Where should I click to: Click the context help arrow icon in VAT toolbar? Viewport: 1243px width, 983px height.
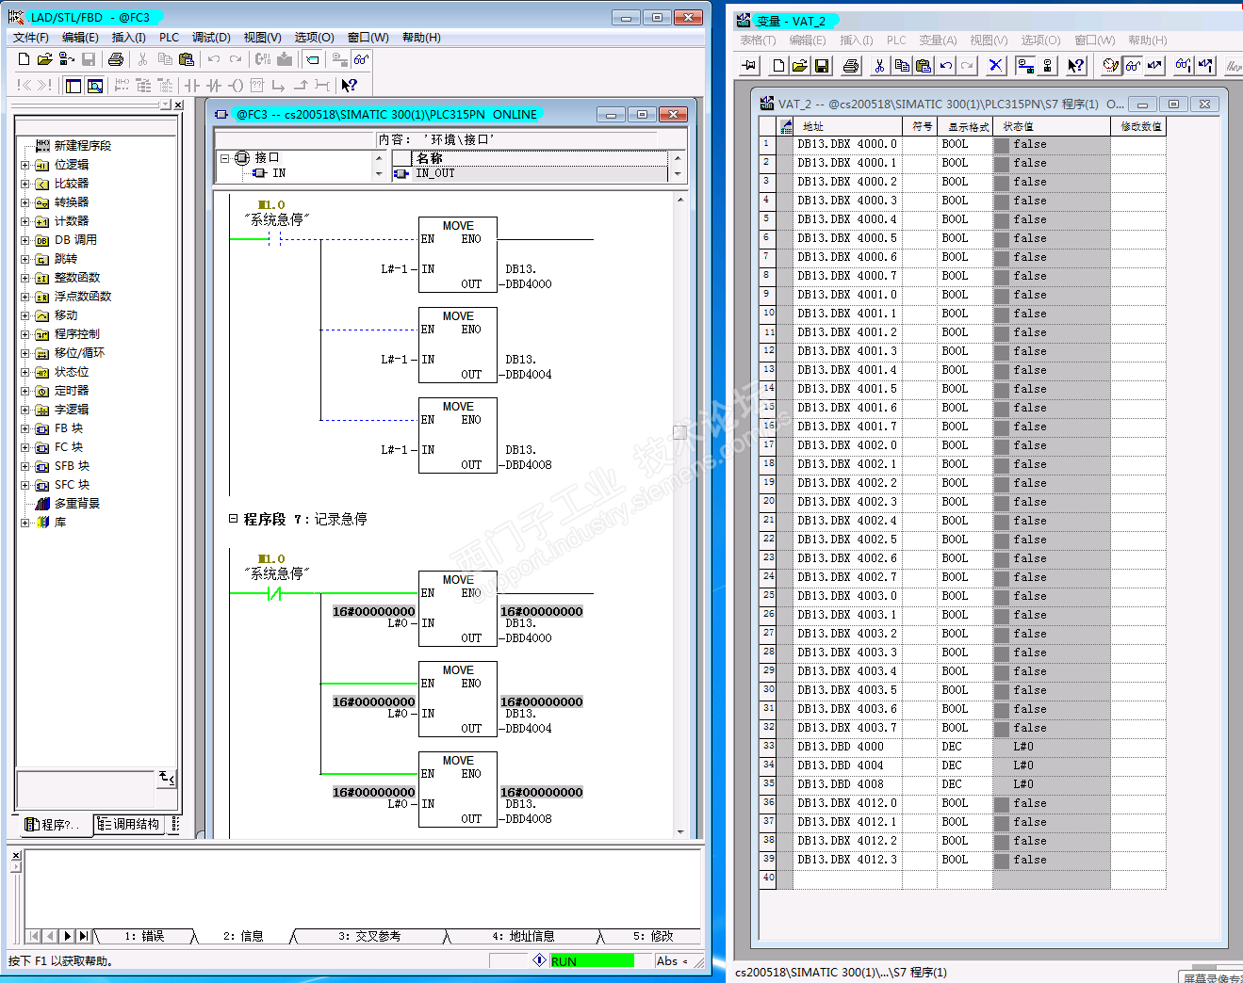click(1075, 66)
